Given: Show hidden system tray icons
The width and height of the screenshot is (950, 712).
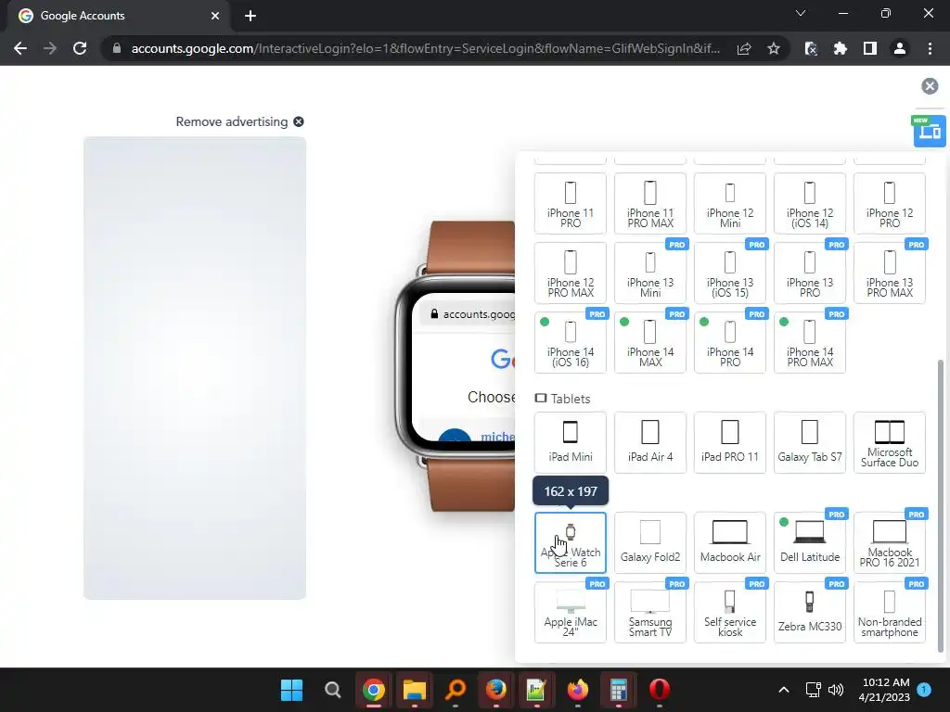Looking at the screenshot, I should click(783, 690).
